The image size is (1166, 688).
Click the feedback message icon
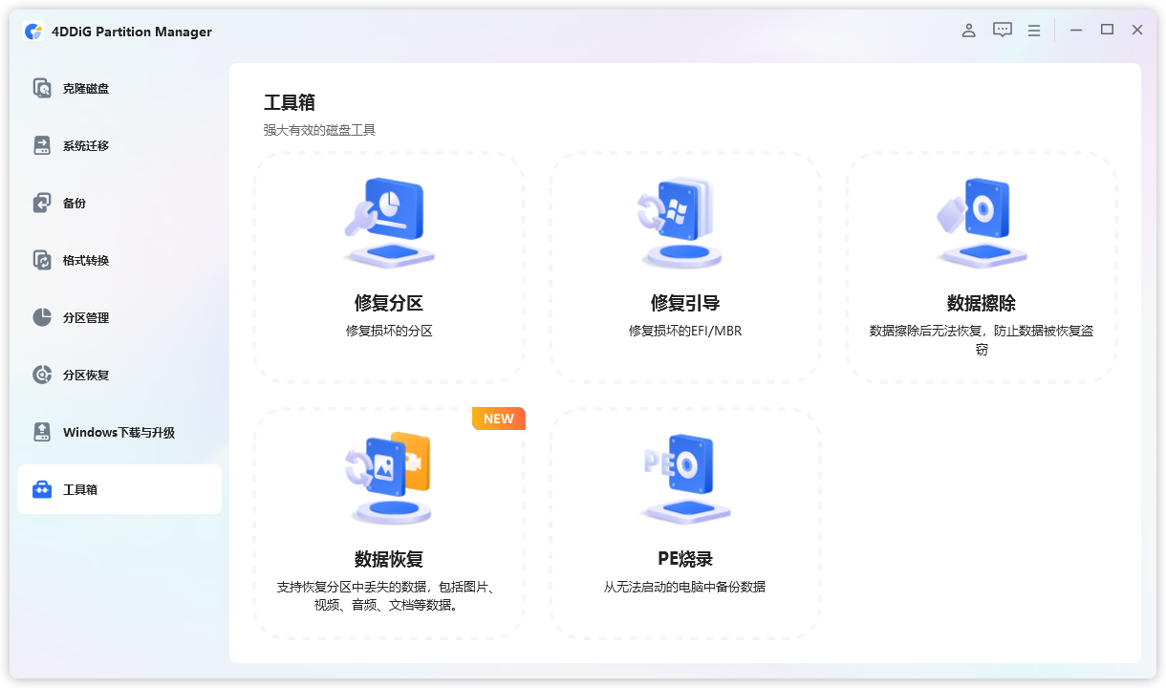point(1002,30)
